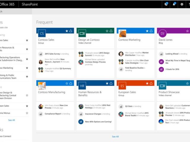Open the notifications bell icon
The image size is (190, 142).
point(174,4)
